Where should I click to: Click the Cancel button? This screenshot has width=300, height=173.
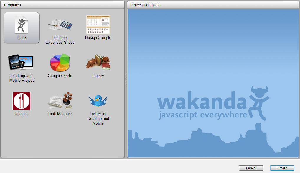(251, 168)
